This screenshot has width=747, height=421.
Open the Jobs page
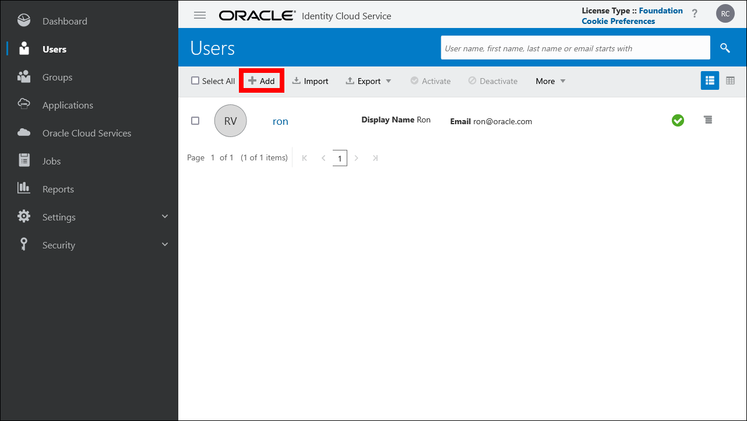[51, 161]
